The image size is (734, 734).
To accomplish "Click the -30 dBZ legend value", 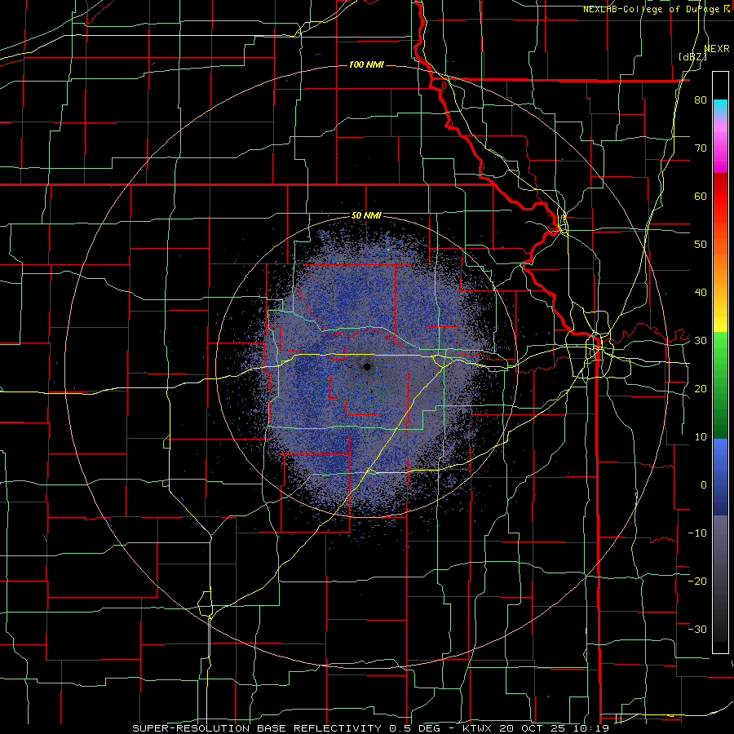I will coord(697,629).
